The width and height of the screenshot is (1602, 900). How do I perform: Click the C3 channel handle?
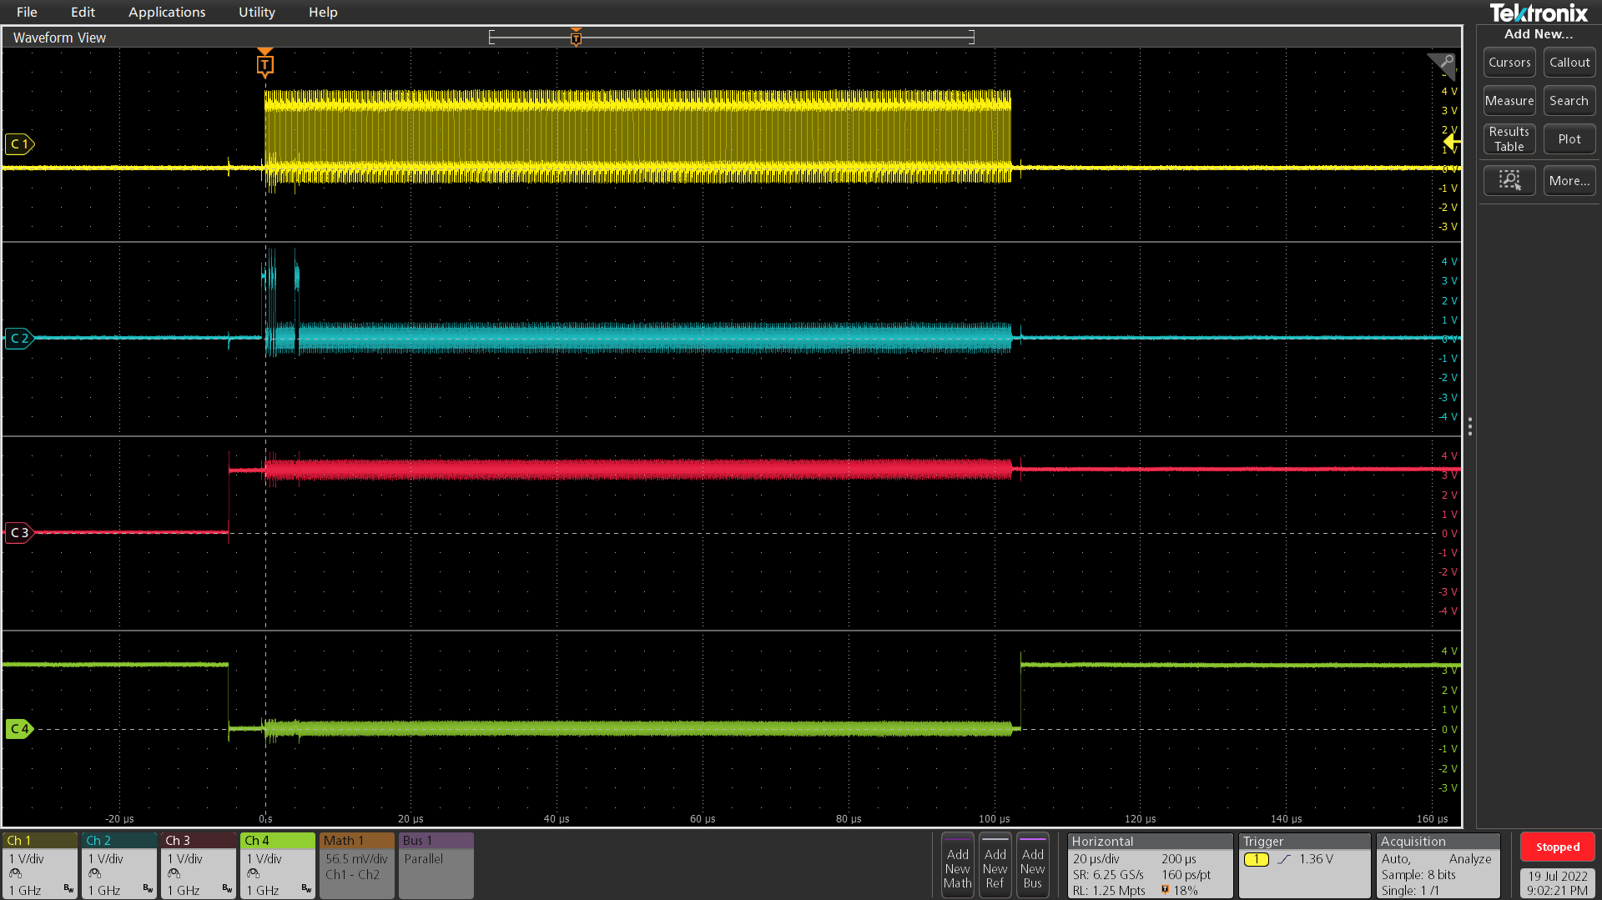point(18,532)
